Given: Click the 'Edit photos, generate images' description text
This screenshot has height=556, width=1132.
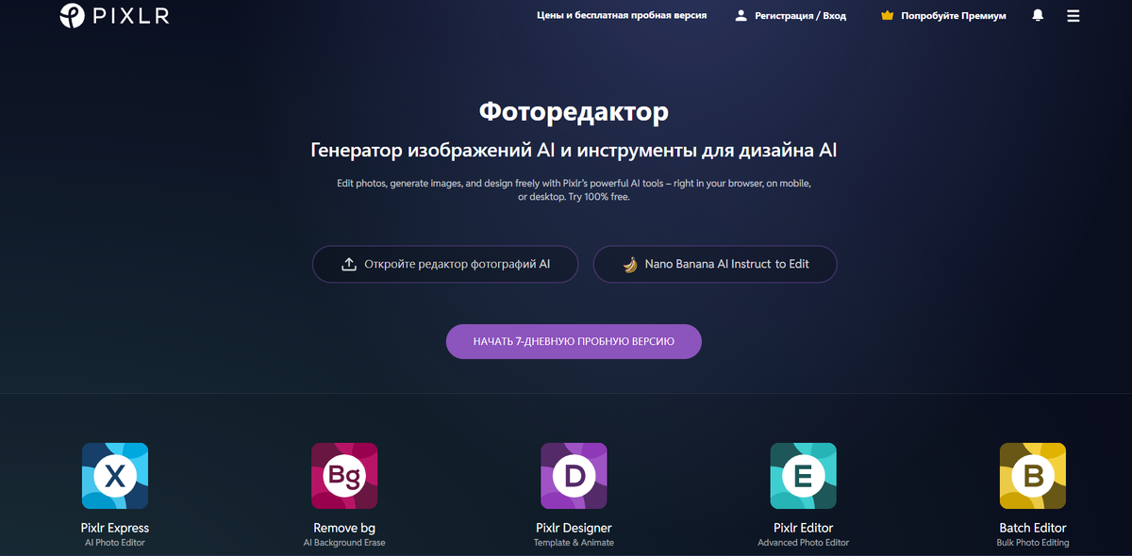Looking at the screenshot, I should [574, 190].
